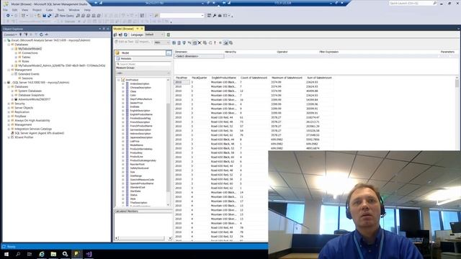
Task: Expand the Security folder
Action: pyautogui.click(x=9, y=104)
